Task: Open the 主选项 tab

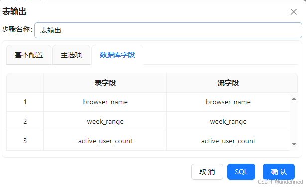Action: pyautogui.click(x=71, y=55)
